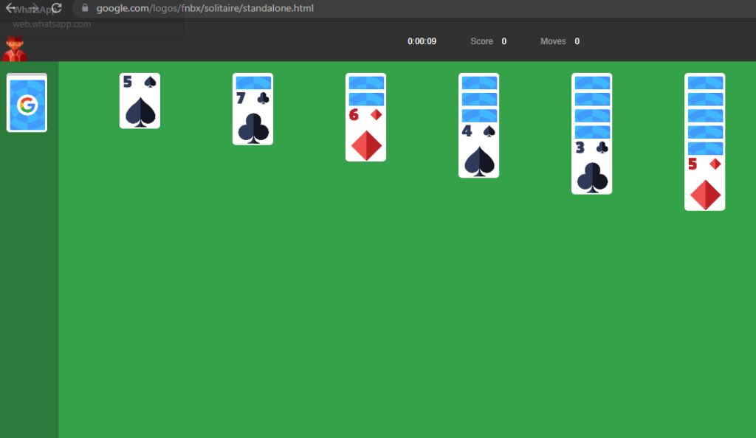The image size is (756, 438).
Task: Click top face-down card in fifth column
Action: [591, 81]
